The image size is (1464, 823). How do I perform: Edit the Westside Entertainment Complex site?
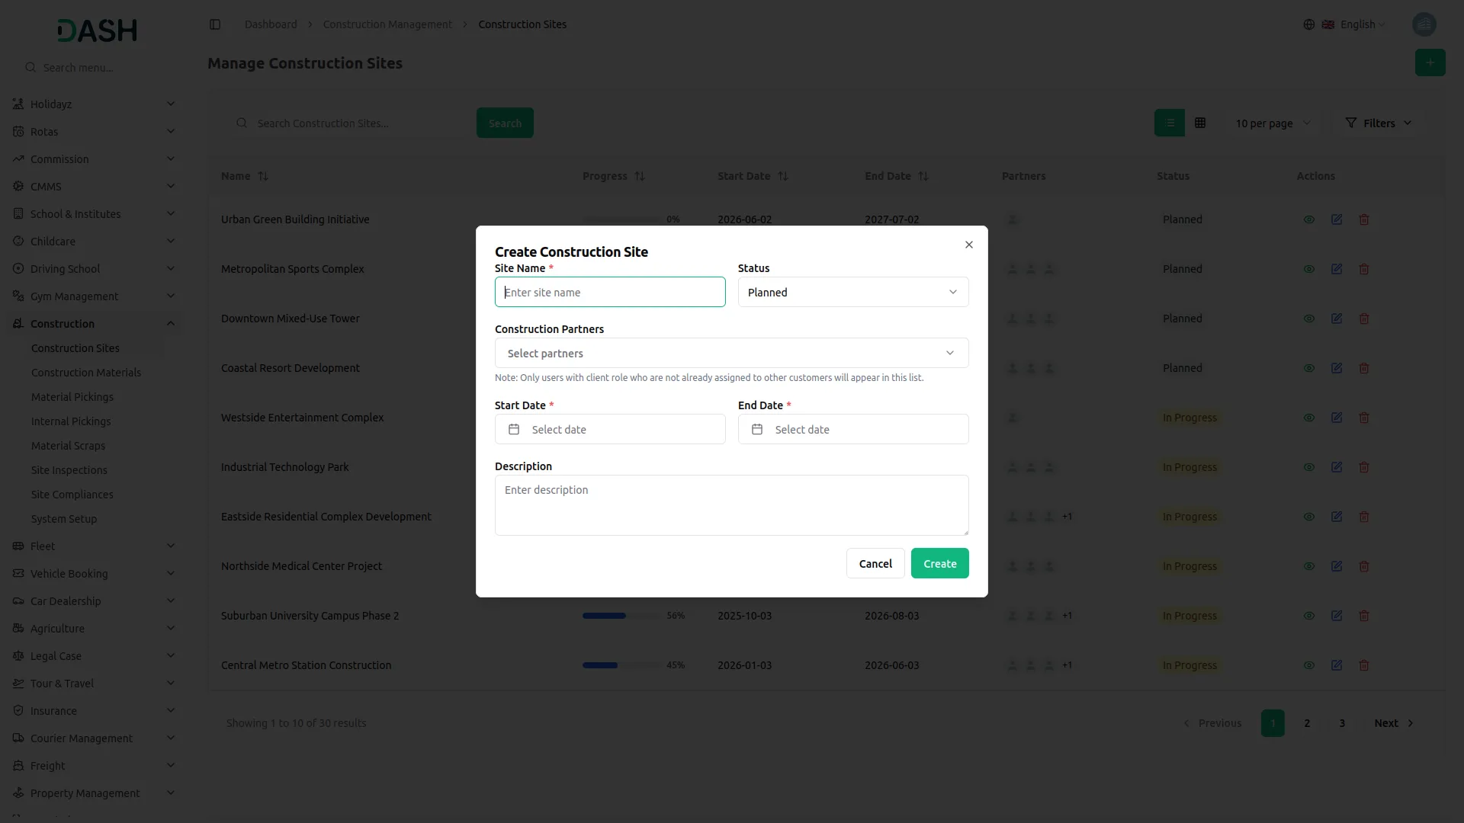tap(1337, 418)
